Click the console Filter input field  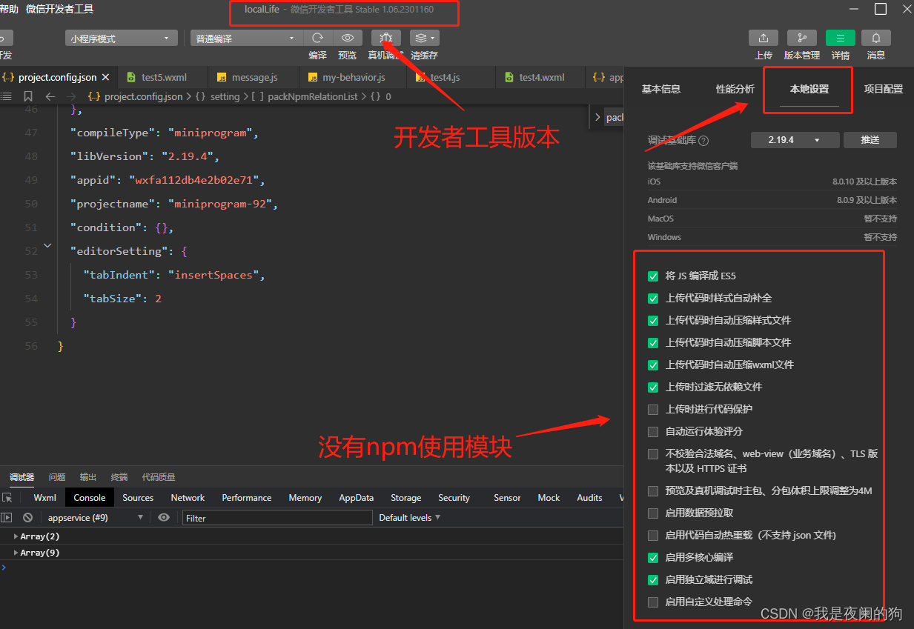(x=277, y=518)
